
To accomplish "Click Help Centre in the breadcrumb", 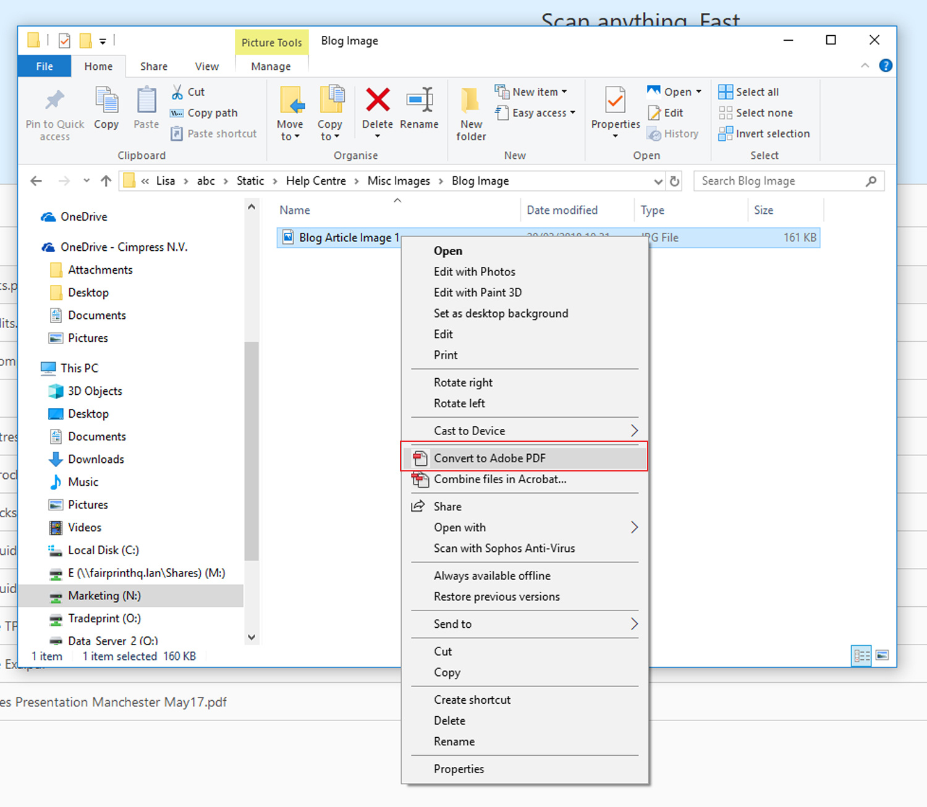I will (316, 181).
